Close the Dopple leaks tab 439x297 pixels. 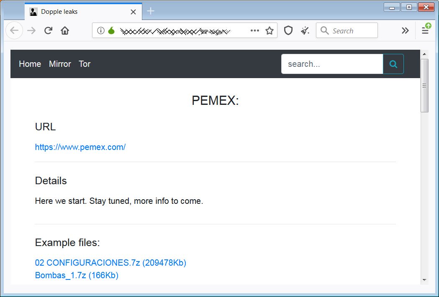[133, 12]
